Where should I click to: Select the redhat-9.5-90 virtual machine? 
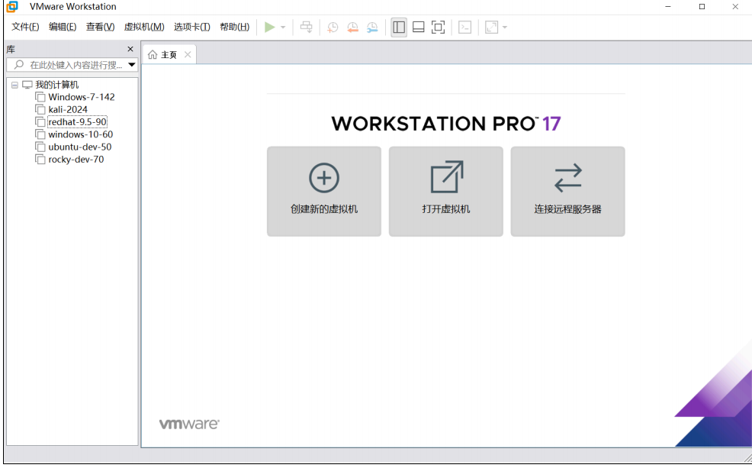coord(77,122)
